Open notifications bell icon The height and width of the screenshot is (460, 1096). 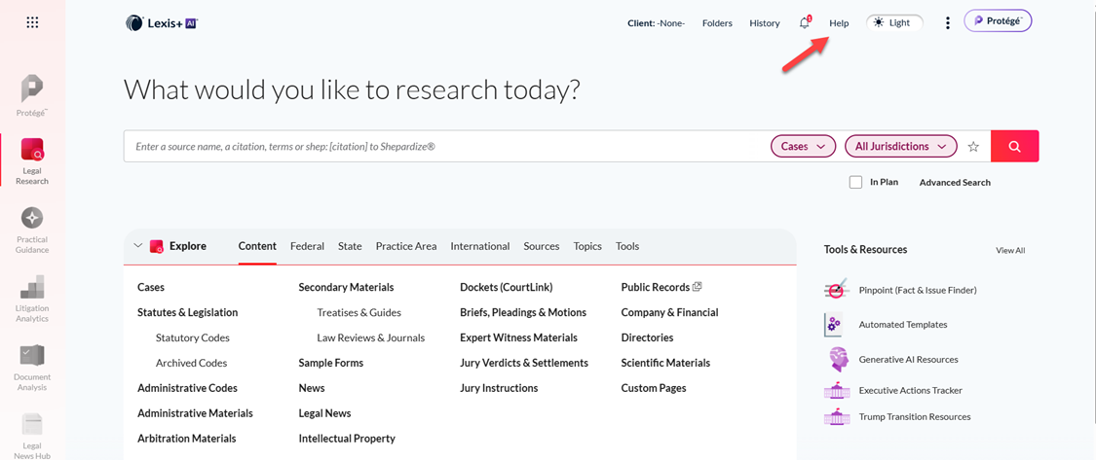(x=805, y=23)
